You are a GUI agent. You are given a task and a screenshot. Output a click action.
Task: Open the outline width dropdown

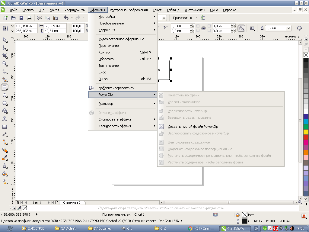pyautogui.click(x=288, y=28)
